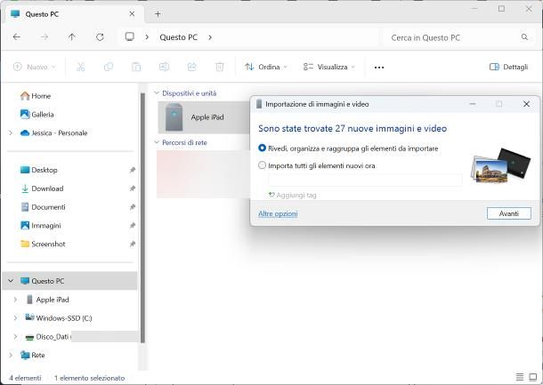
Task: Select Rivedi, organizza e raggruppa option
Action: click(262, 148)
